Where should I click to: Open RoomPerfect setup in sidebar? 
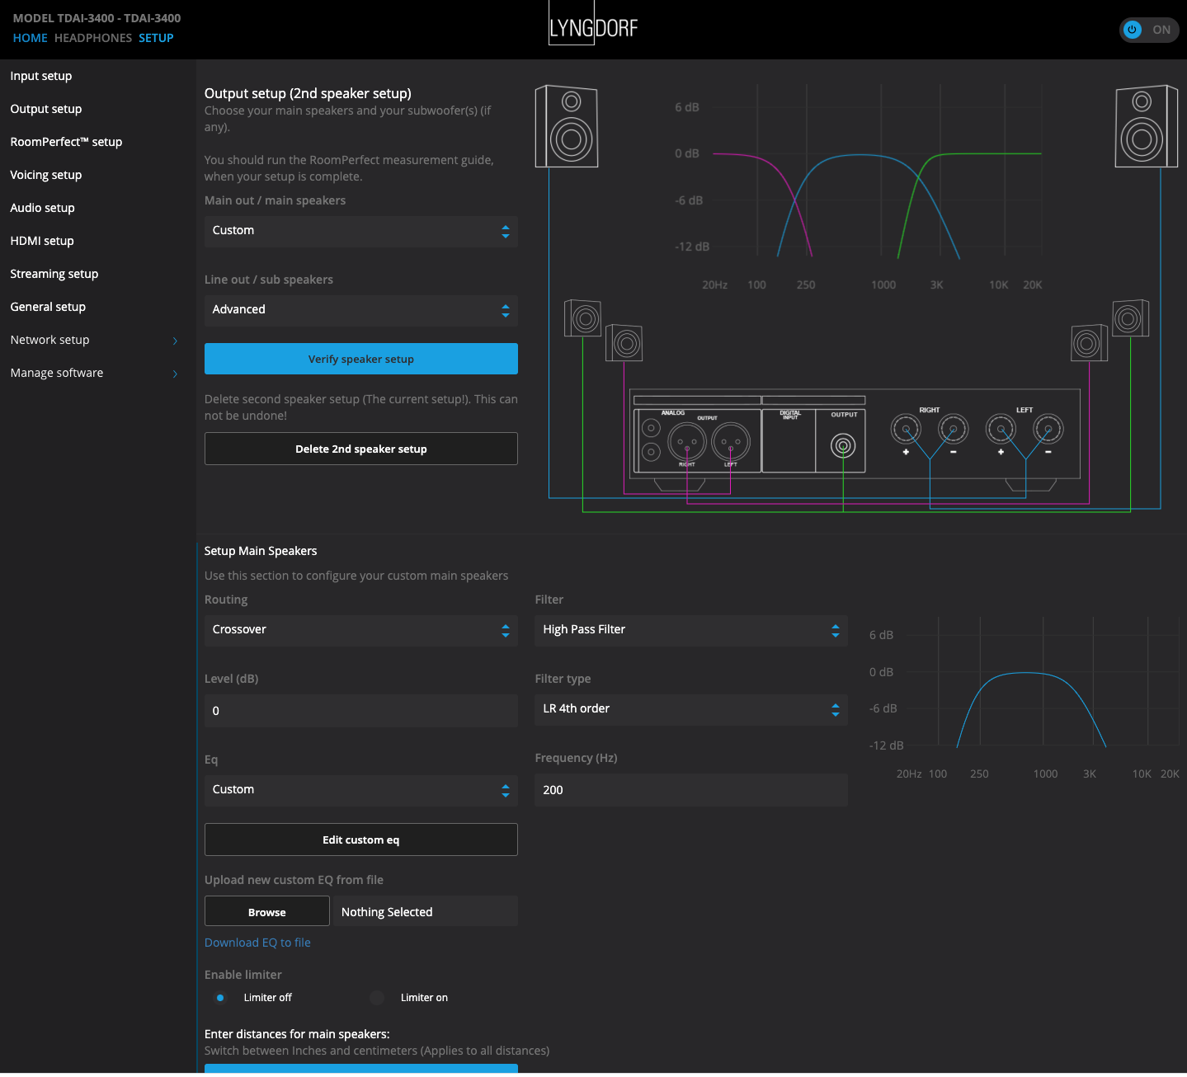tap(66, 142)
